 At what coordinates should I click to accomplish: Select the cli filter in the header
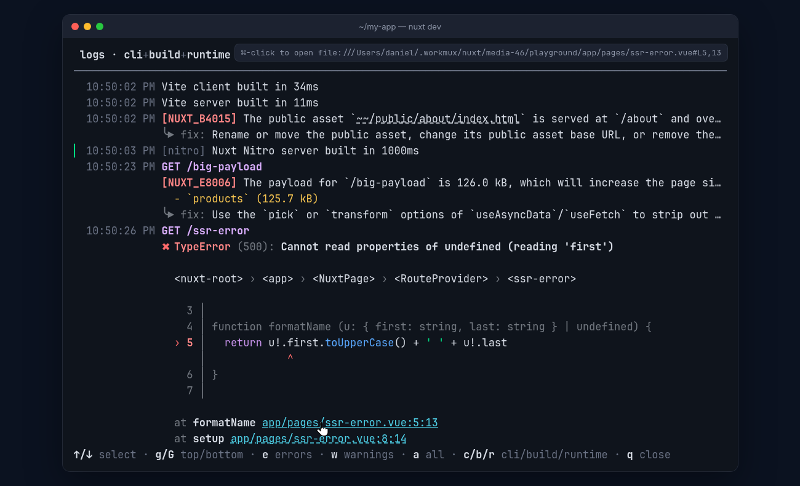133,55
